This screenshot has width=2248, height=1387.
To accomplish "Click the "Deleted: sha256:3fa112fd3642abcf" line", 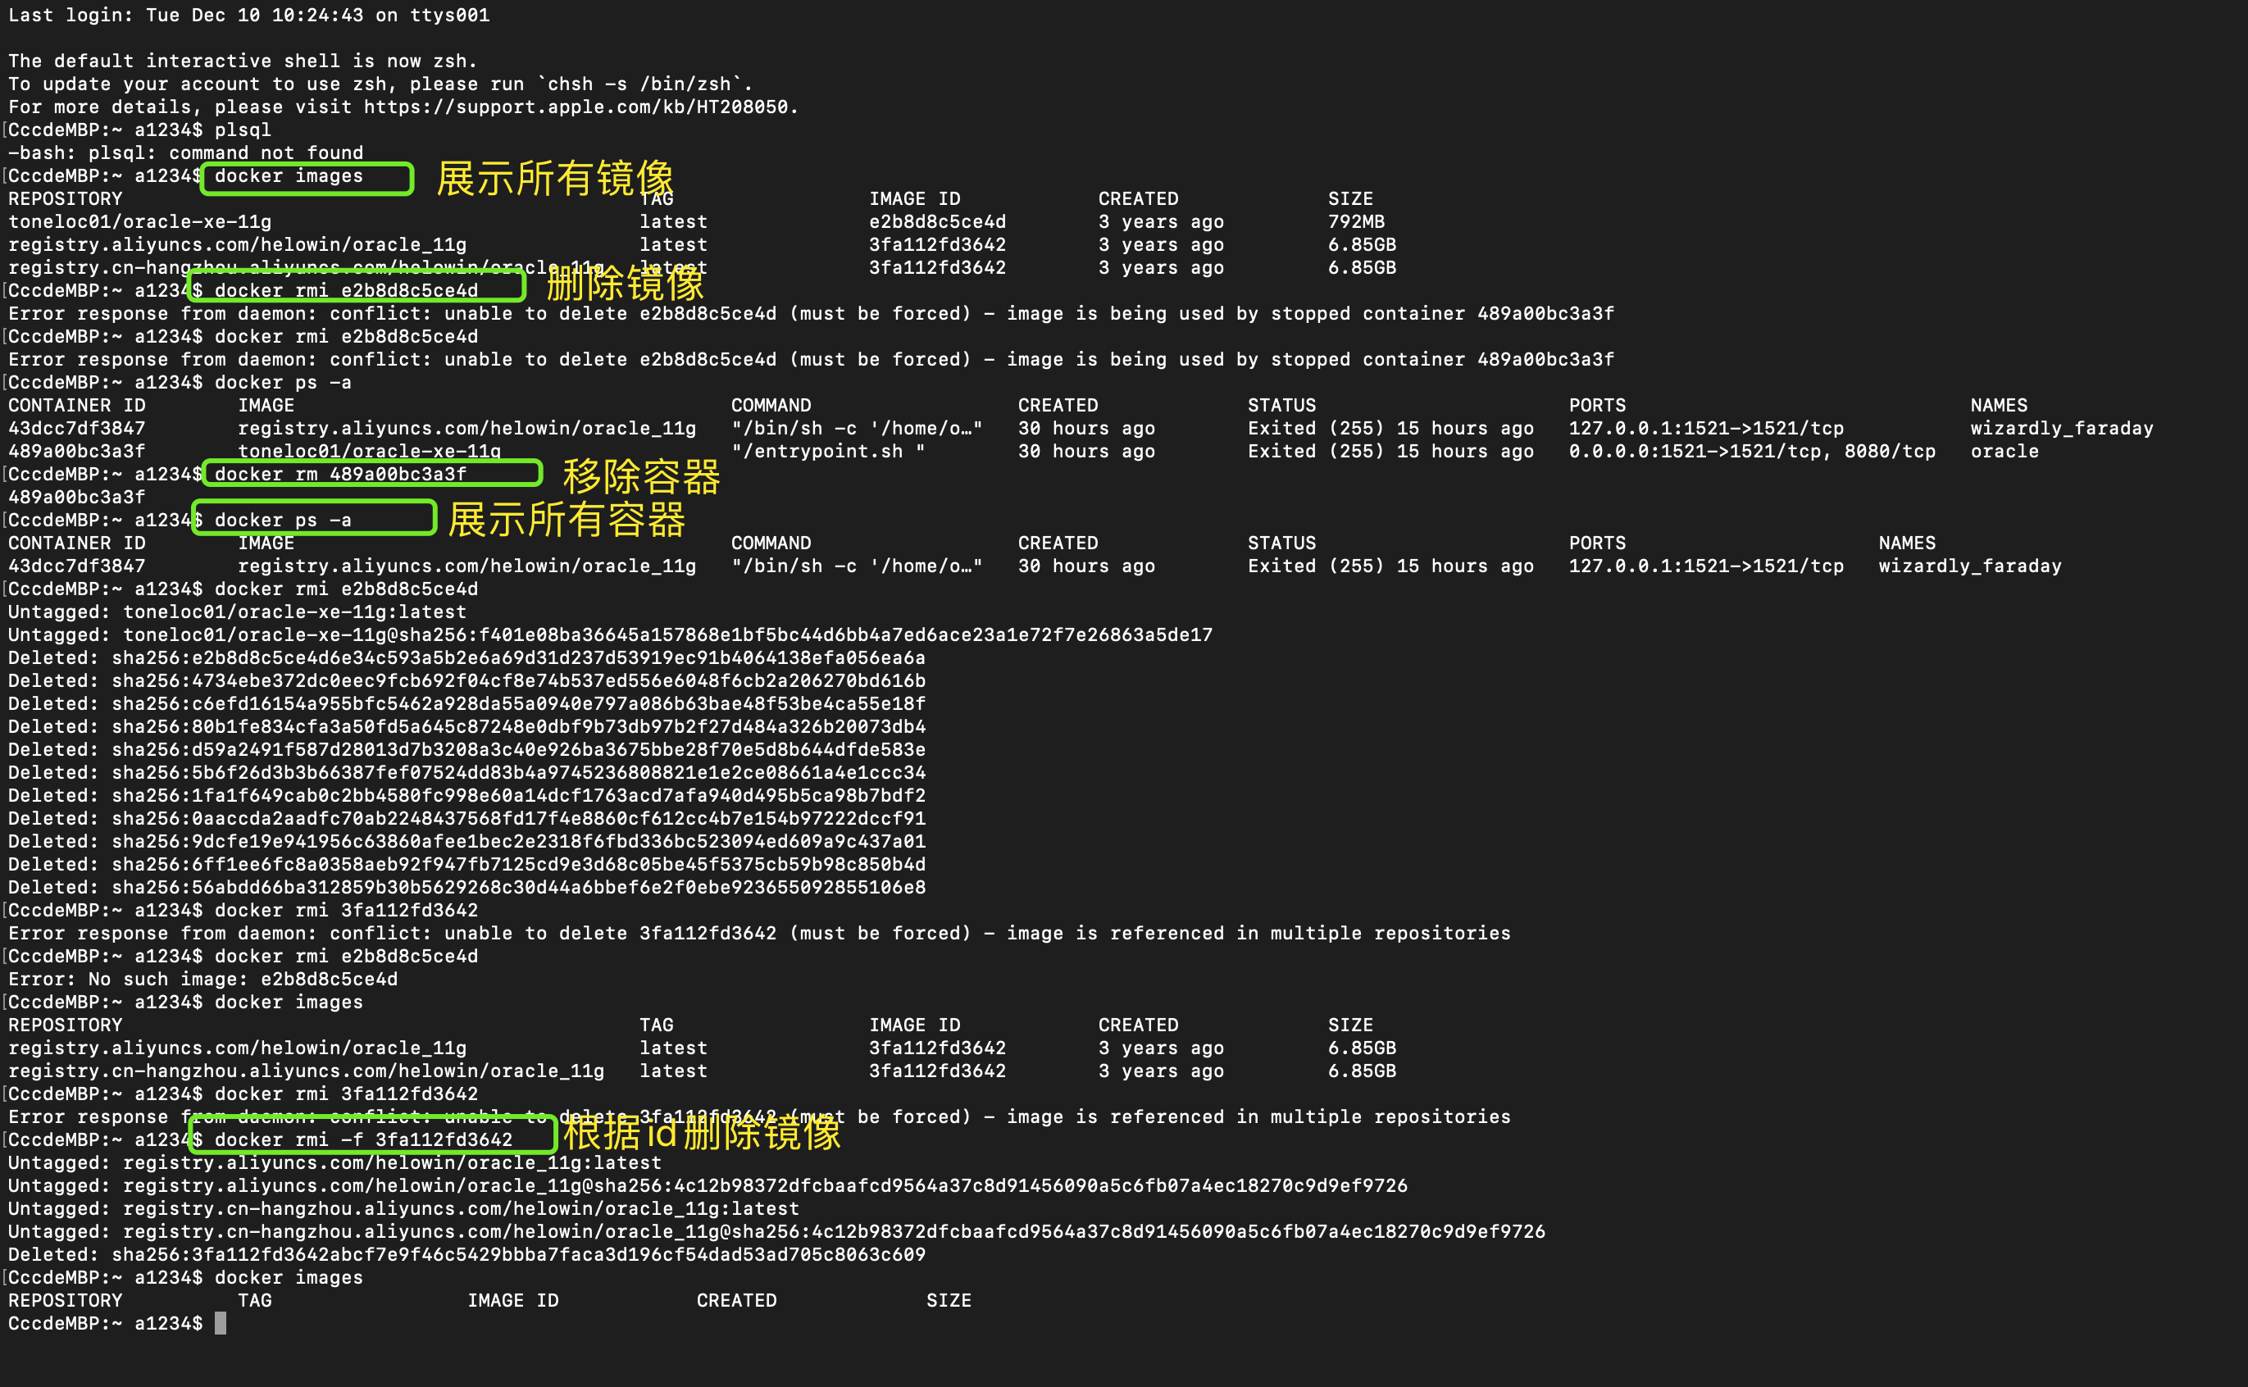I will pos(466,1254).
